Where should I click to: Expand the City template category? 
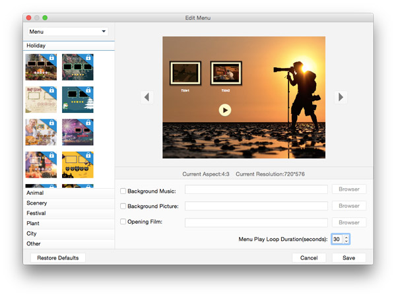69,234
